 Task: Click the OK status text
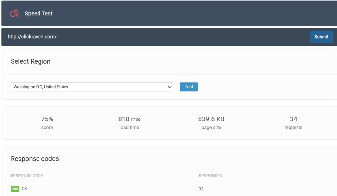pyautogui.click(x=25, y=189)
